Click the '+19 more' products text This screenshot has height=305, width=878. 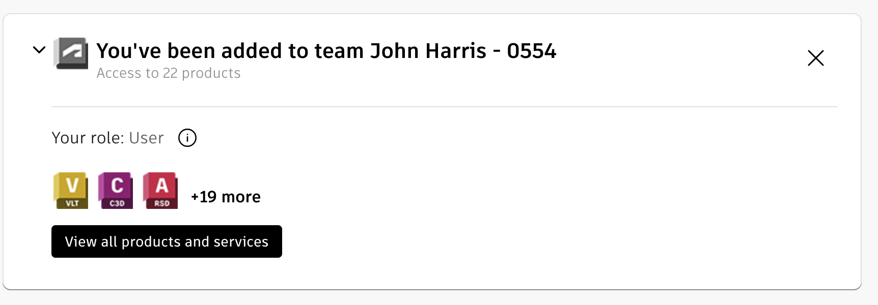[226, 197]
